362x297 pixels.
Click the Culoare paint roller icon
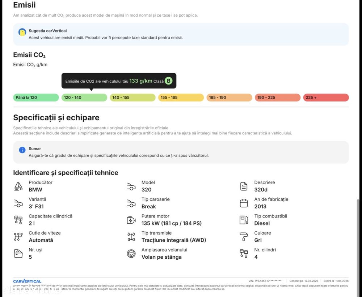(244, 237)
